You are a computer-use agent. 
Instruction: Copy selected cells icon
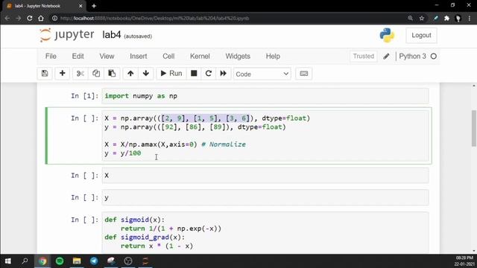coord(96,74)
